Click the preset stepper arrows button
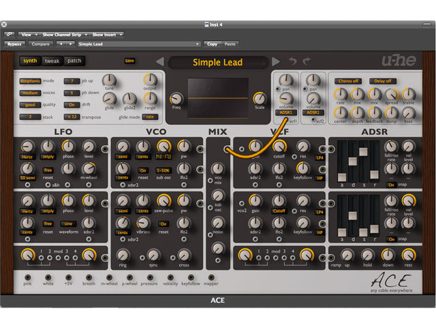The image size is (436, 327). [65, 44]
